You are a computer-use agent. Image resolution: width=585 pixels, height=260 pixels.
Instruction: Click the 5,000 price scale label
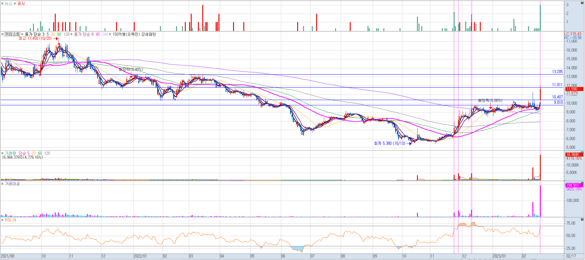tap(571, 147)
